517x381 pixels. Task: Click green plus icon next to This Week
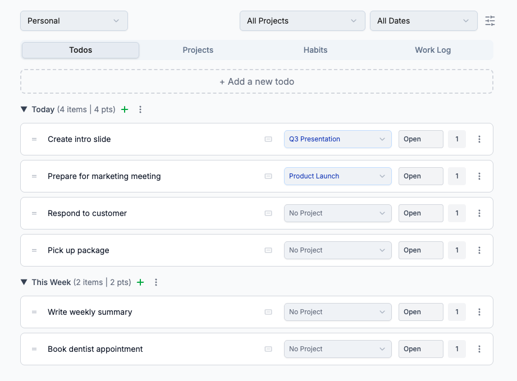tap(140, 282)
